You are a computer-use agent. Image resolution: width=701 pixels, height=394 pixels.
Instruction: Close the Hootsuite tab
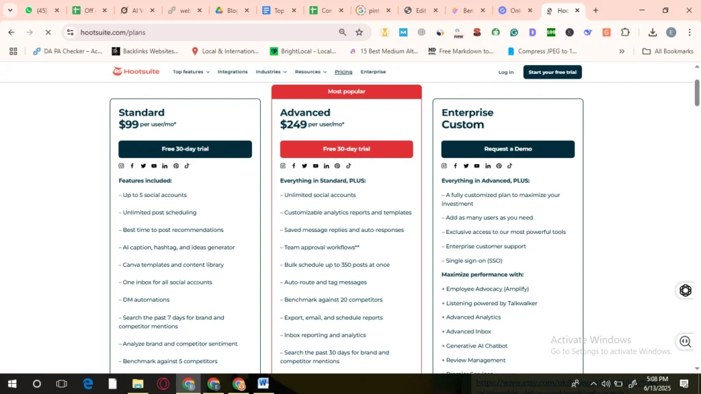click(577, 10)
